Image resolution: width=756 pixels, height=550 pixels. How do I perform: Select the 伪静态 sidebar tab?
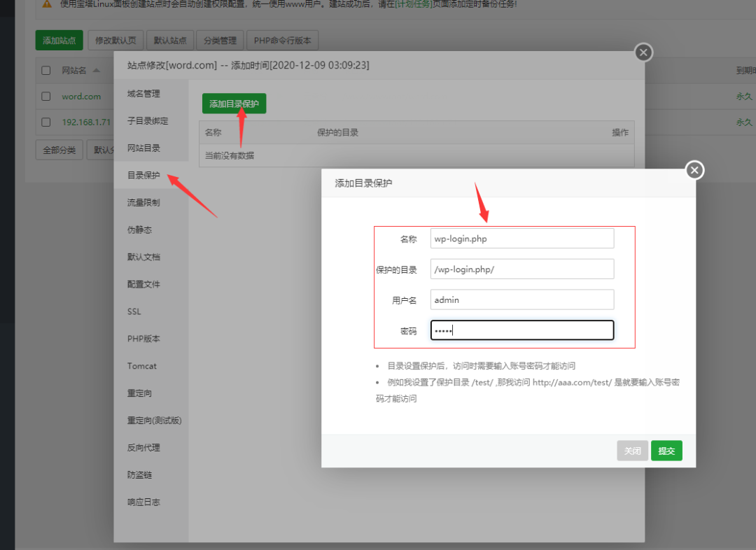139,230
